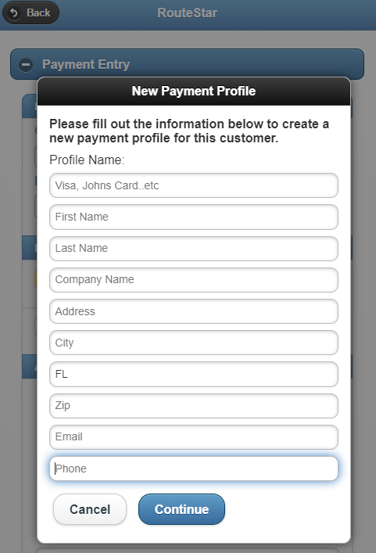Select the City input box
The height and width of the screenshot is (553, 376).
(x=194, y=343)
